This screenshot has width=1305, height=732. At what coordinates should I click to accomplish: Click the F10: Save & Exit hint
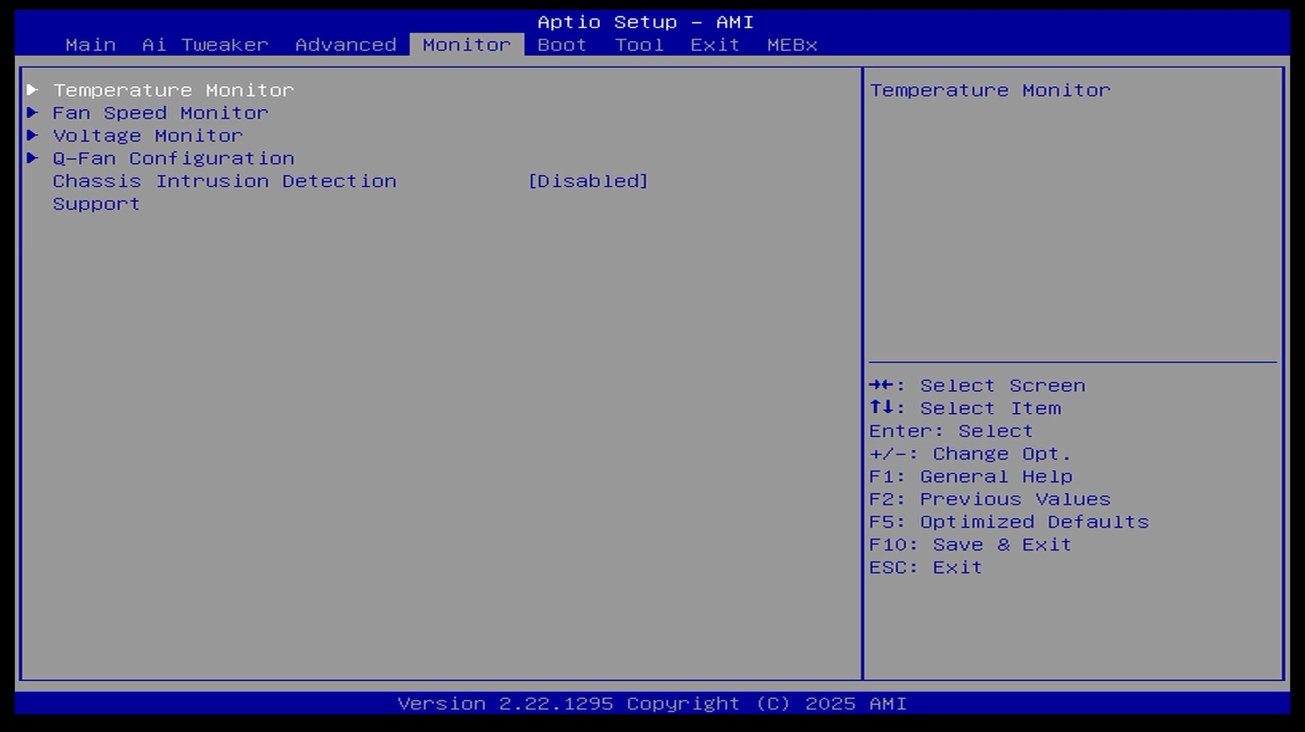970,545
